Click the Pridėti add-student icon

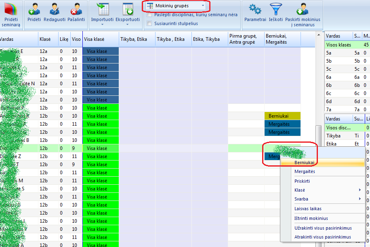click(34, 9)
